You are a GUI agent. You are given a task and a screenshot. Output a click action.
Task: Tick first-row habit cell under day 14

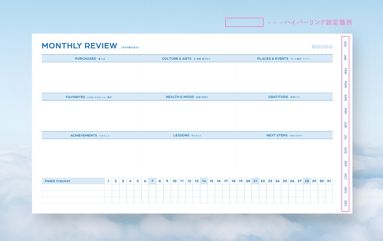click(204, 187)
